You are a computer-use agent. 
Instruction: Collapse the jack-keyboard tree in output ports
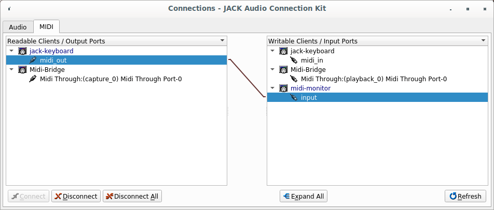tap(11, 51)
